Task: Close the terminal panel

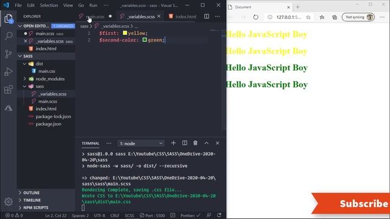Action: (x=218, y=143)
